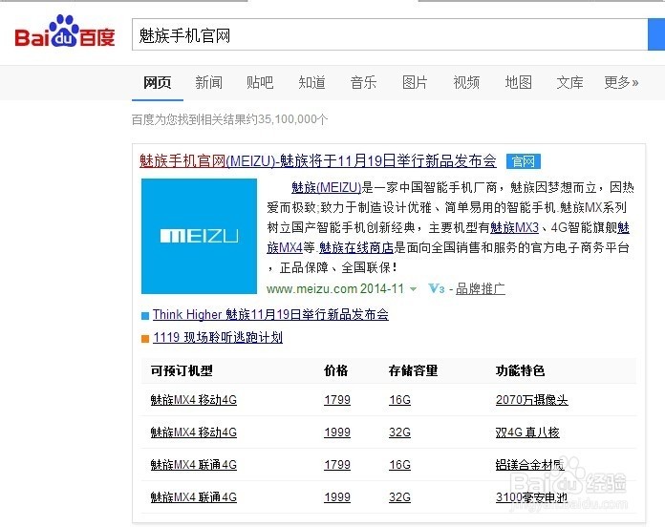Open the 视频 tab
Screen dimensions: 665x527
pos(466,82)
